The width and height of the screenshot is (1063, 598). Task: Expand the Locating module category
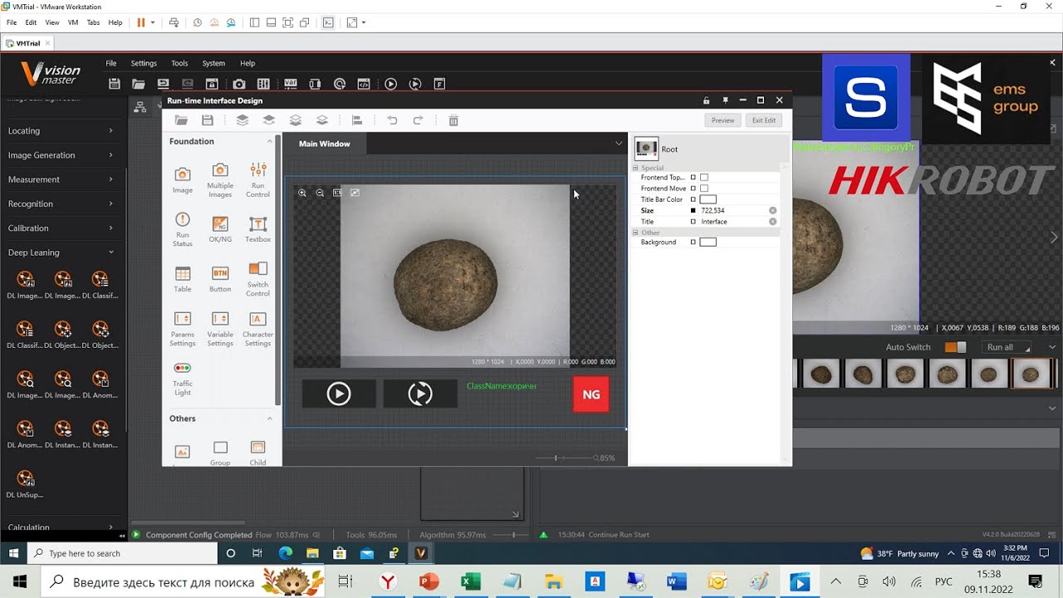tap(60, 130)
